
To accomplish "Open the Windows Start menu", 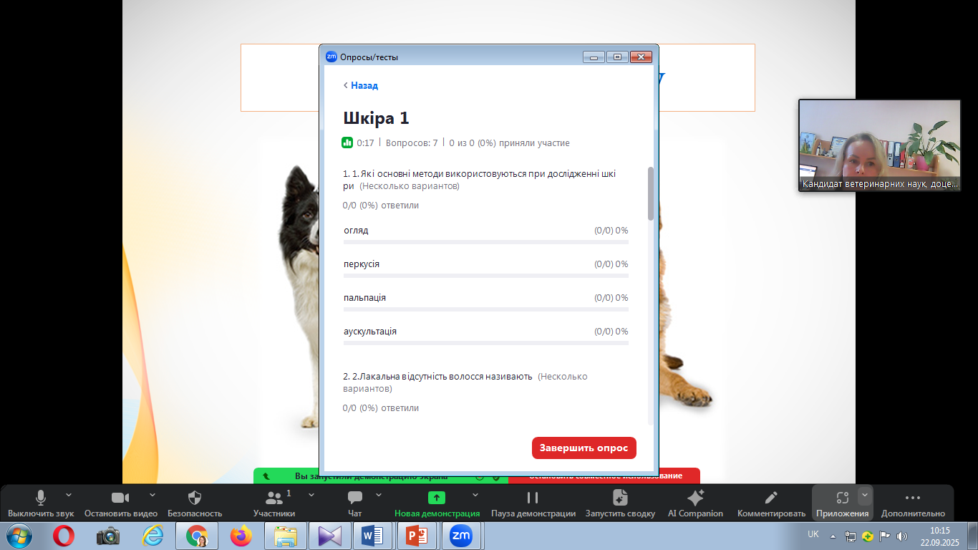I will 19,536.
